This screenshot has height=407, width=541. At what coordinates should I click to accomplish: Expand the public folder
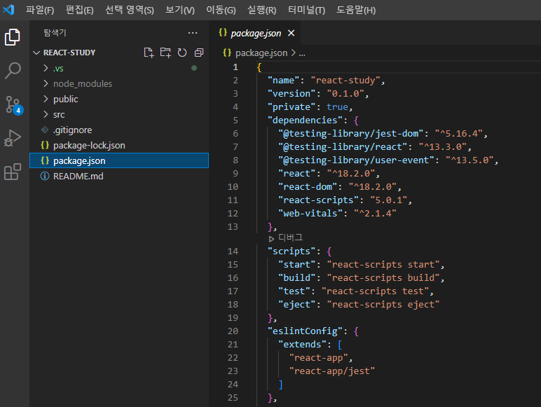tap(46, 99)
